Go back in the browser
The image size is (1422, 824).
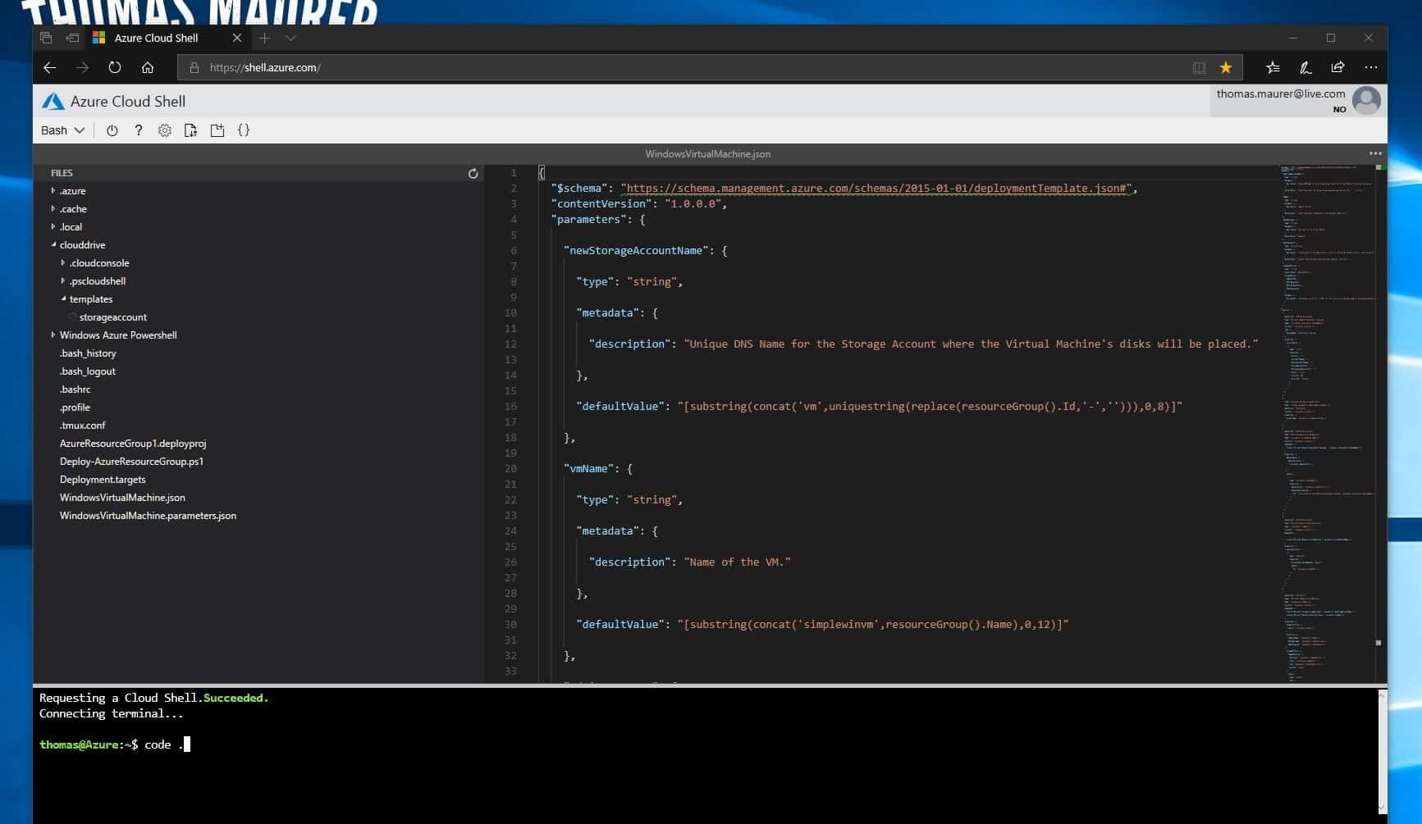[49, 67]
